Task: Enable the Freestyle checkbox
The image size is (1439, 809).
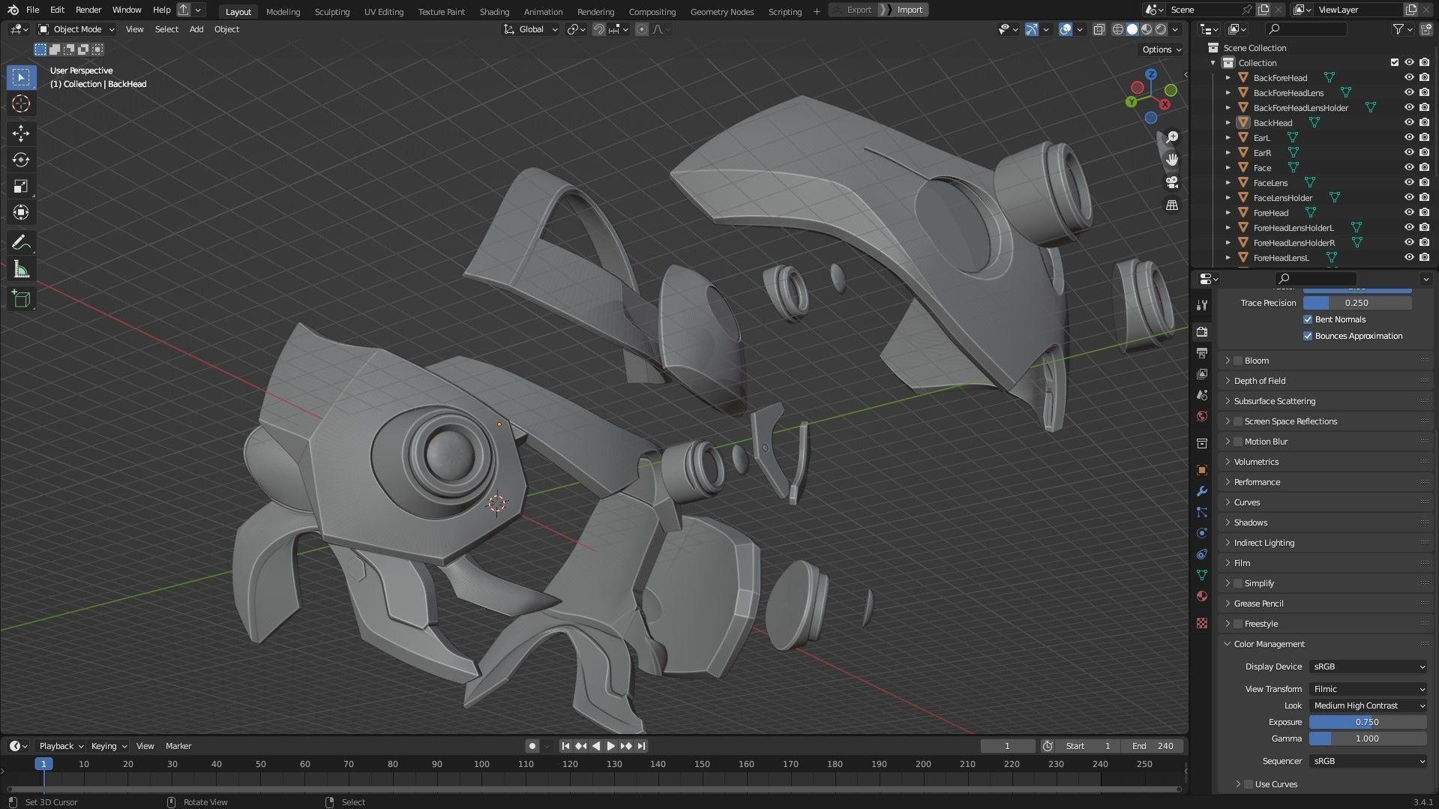Action: pyautogui.click(x=1238, y=624)
